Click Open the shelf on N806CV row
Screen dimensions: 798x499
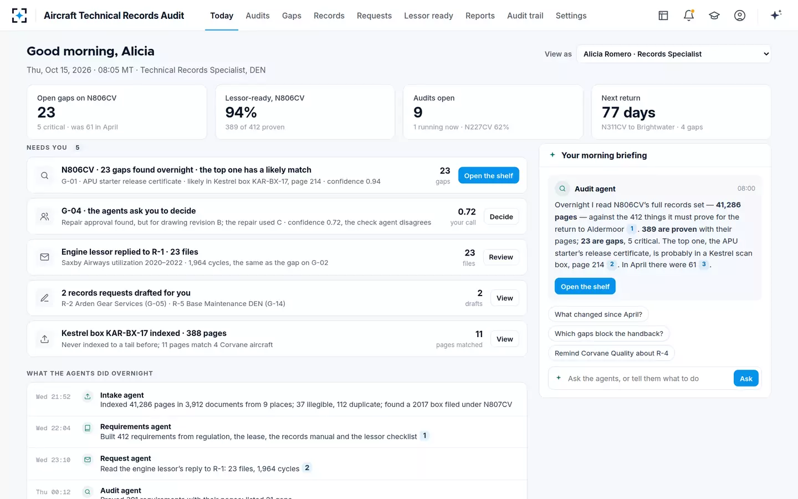(x=489, y=176)
